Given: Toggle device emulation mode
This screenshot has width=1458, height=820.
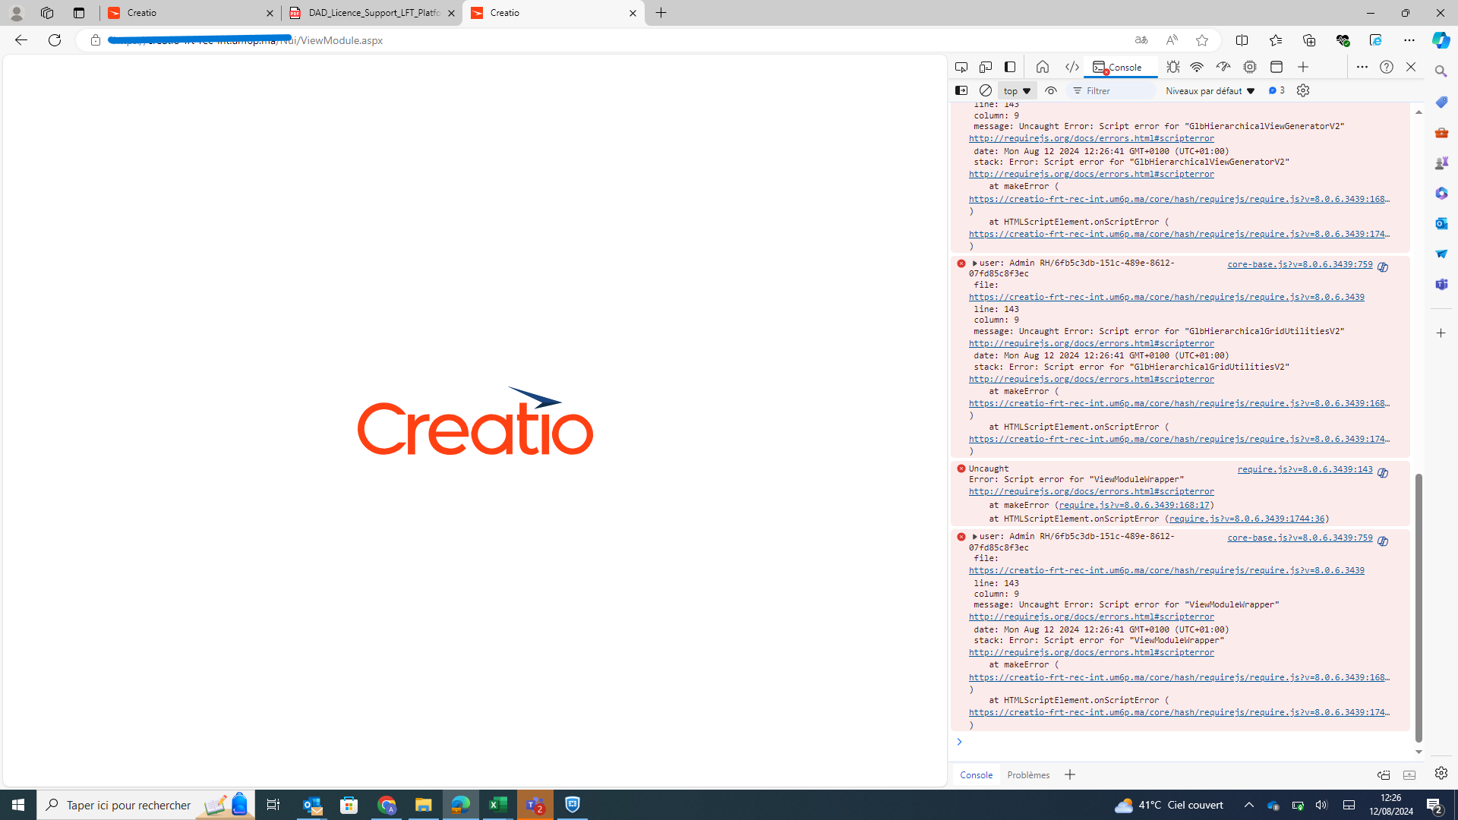Looking at the screenshot, I should point(986,67).
